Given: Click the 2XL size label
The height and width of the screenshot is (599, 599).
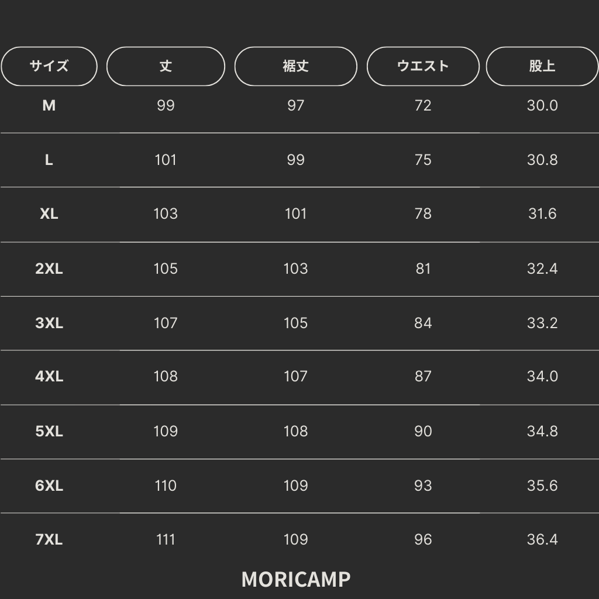Looking at the screenshot, I should (x=49, y=268).
